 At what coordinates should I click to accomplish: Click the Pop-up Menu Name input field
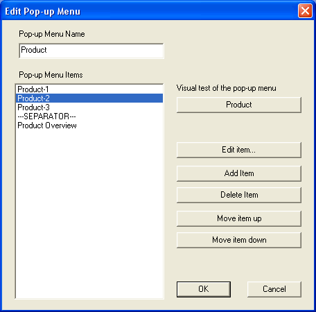[x=91, y=51]
